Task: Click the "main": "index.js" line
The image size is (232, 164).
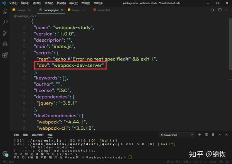Action: click(54, 46)
